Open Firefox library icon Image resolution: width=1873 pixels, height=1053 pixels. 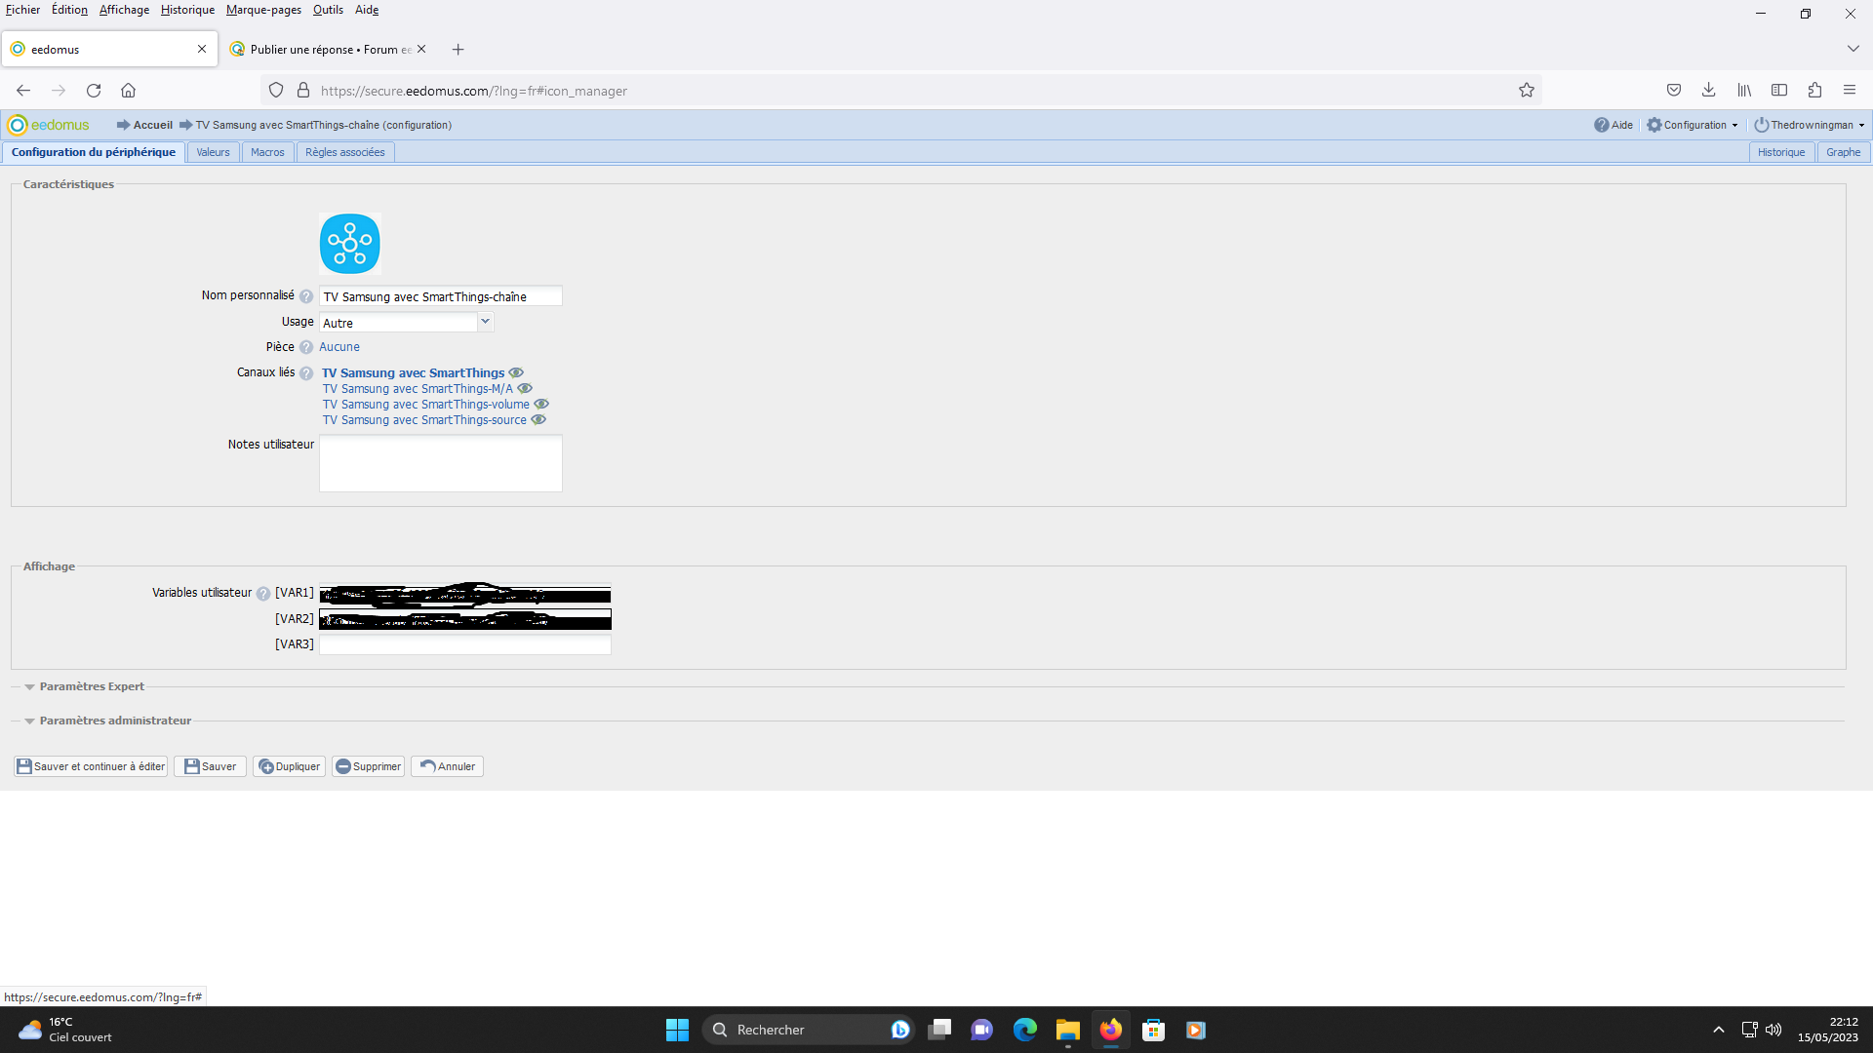1744,90
